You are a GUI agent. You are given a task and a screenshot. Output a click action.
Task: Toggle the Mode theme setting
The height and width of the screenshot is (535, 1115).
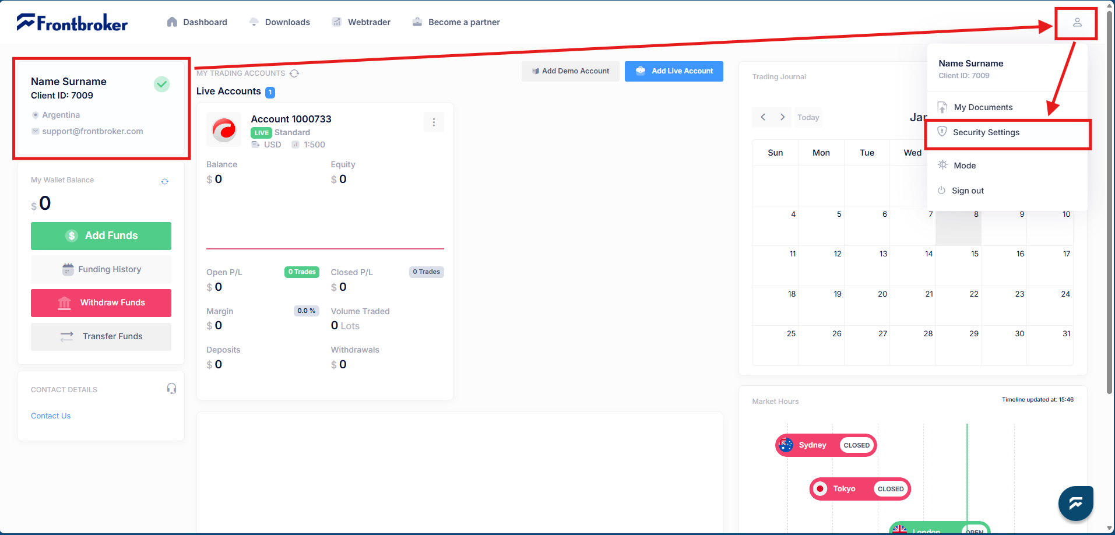point(964,166)
